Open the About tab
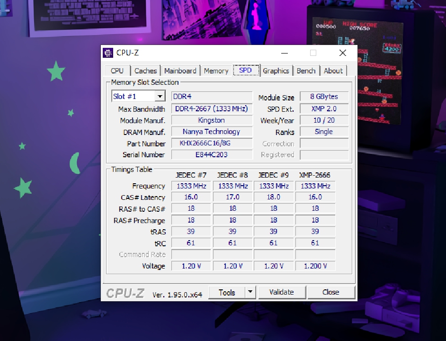This screenshot has height=341, width=446. tap(333, 71)
